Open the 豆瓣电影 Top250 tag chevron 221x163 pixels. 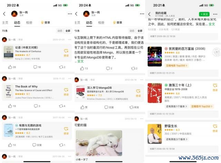pyautogui.click(x=186, y=66)
